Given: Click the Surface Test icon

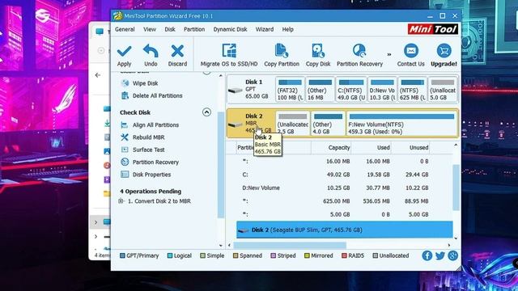Looking at the screenshot, I should coord(125,150).
